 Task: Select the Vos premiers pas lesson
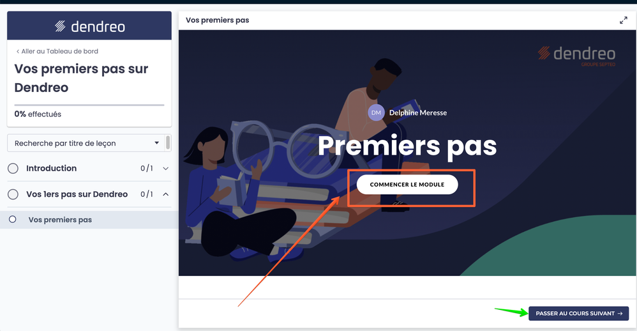(89, 220)
